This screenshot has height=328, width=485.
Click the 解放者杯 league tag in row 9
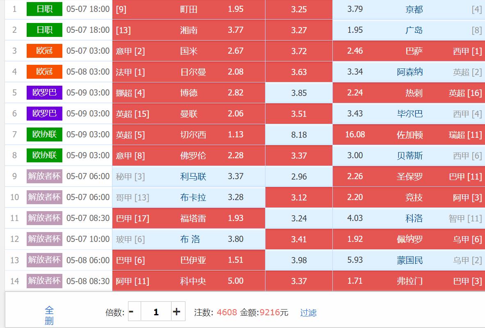tap(44, 176)
